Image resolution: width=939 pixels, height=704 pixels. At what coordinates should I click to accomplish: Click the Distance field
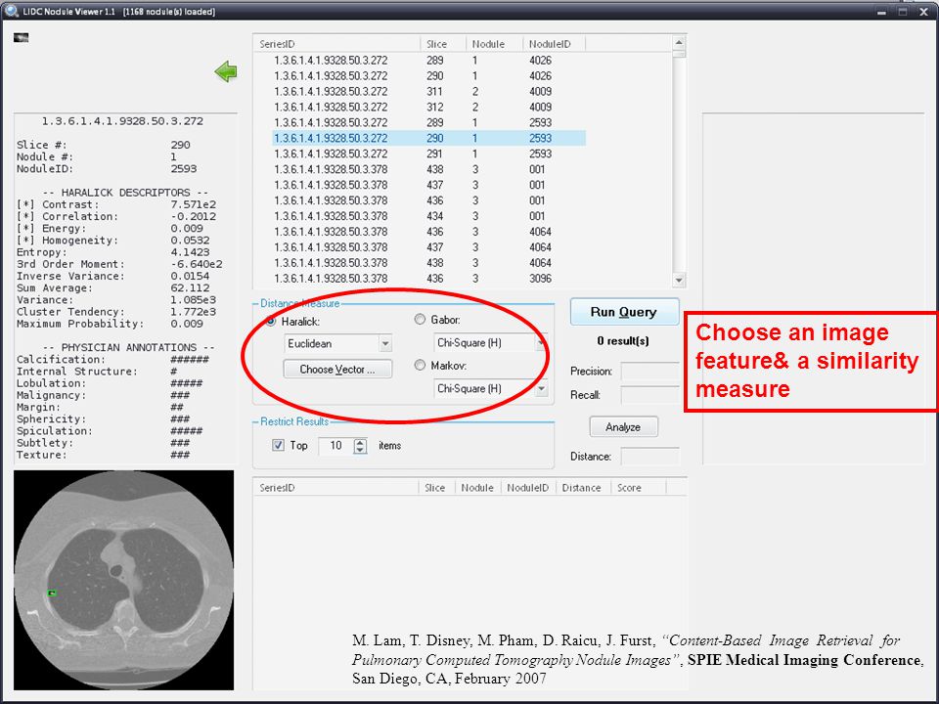(x=649, y=457)
